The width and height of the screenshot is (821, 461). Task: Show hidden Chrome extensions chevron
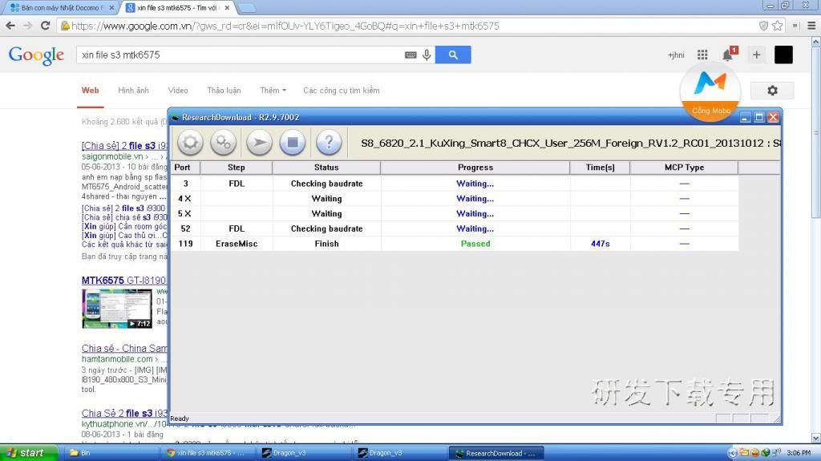tap(795, 26)
